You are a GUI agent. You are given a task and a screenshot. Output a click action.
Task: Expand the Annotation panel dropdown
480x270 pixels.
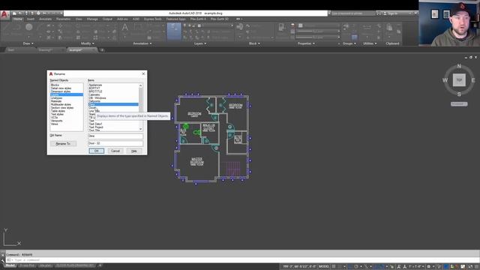[142, 43]
